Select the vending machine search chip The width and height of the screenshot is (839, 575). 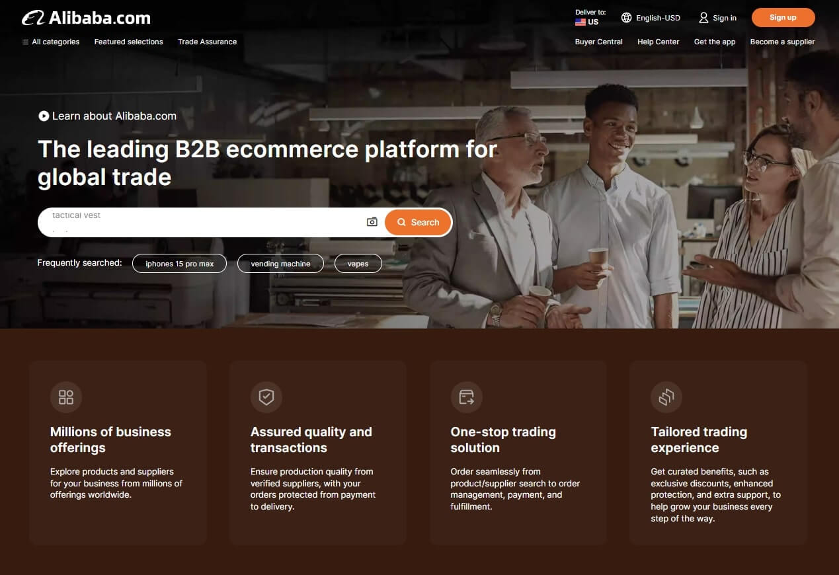click(x=280, y=263)
